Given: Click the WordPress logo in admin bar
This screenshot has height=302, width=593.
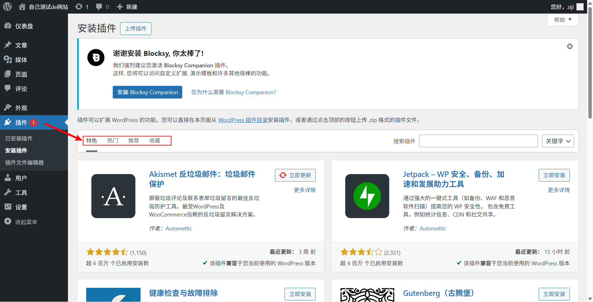Looking at the screenshot, I should point(7,6).
